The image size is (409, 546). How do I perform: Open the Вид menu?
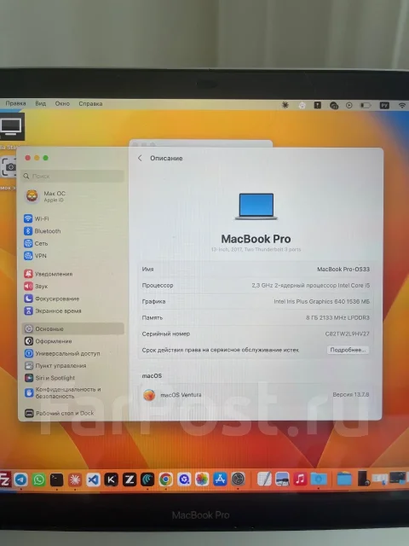[40, 103]
